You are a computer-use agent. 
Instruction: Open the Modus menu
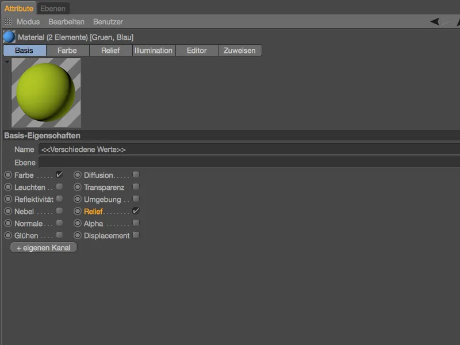(x=28, y=22)
